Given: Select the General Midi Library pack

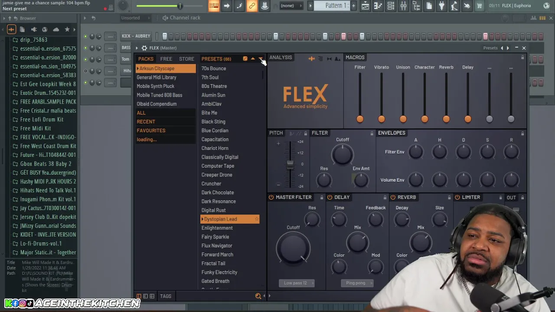Looking at the screenshot, I should 157,77.
